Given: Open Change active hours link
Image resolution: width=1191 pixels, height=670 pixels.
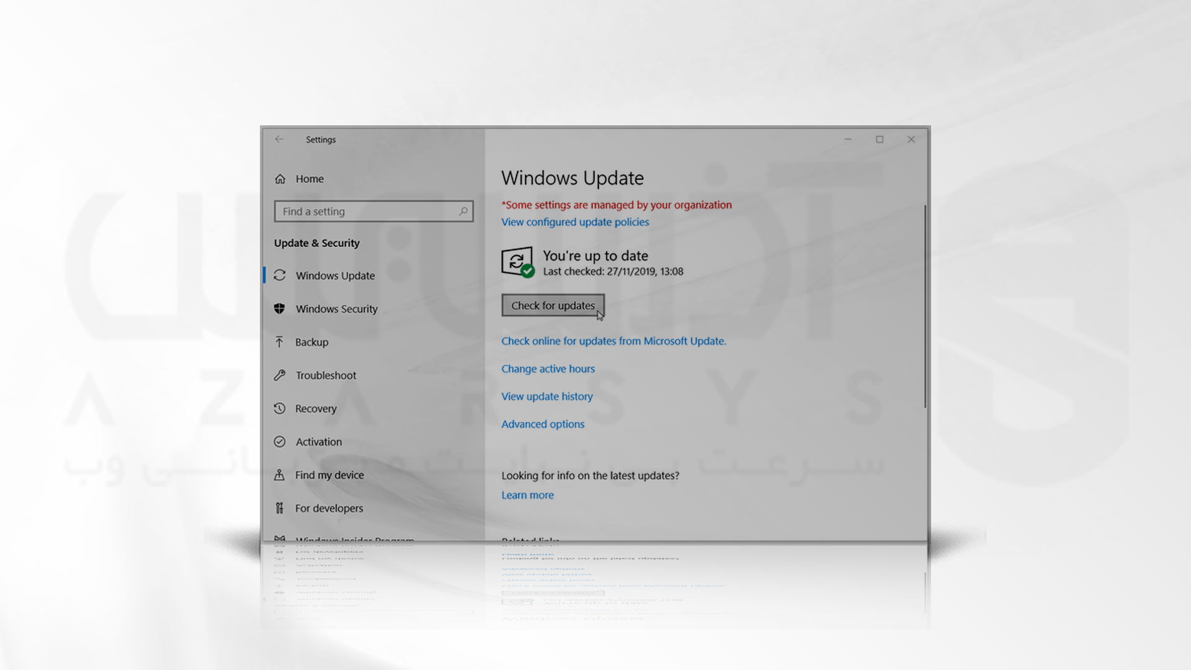Looking at the screenshot, I should click(x=548, y=368).
